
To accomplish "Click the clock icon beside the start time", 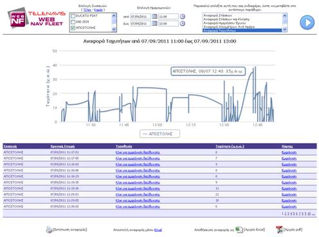I will 183,16.
